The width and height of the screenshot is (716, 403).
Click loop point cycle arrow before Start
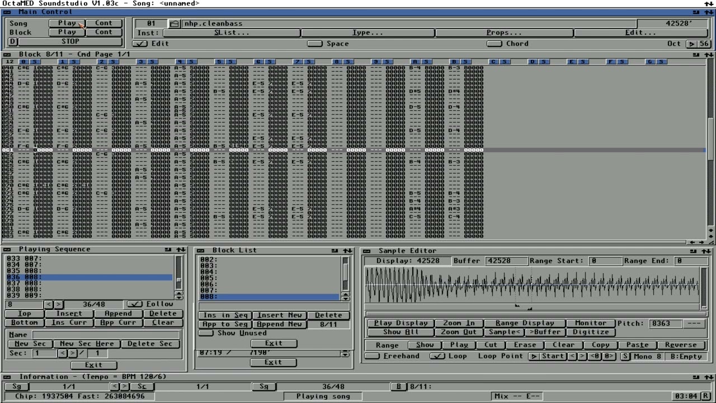[x=534, y=357]
